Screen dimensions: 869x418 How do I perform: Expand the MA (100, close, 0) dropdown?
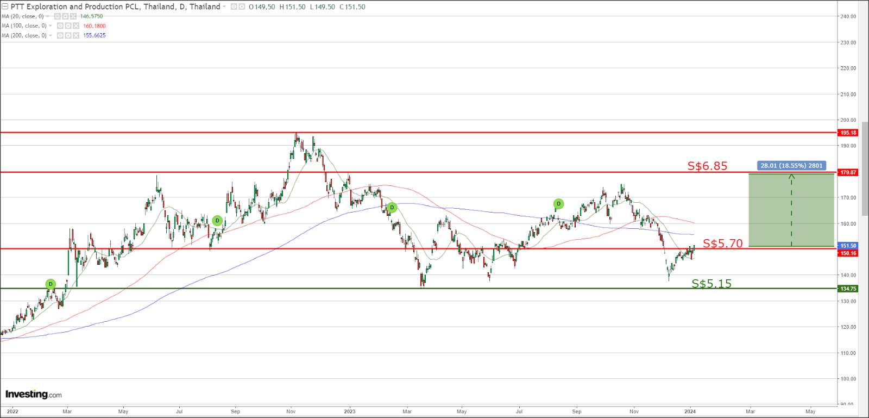click(51, 26)
